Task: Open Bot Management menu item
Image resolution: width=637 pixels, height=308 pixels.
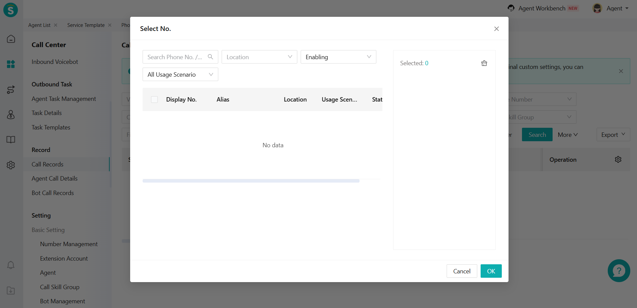Action: coord(63,301)
